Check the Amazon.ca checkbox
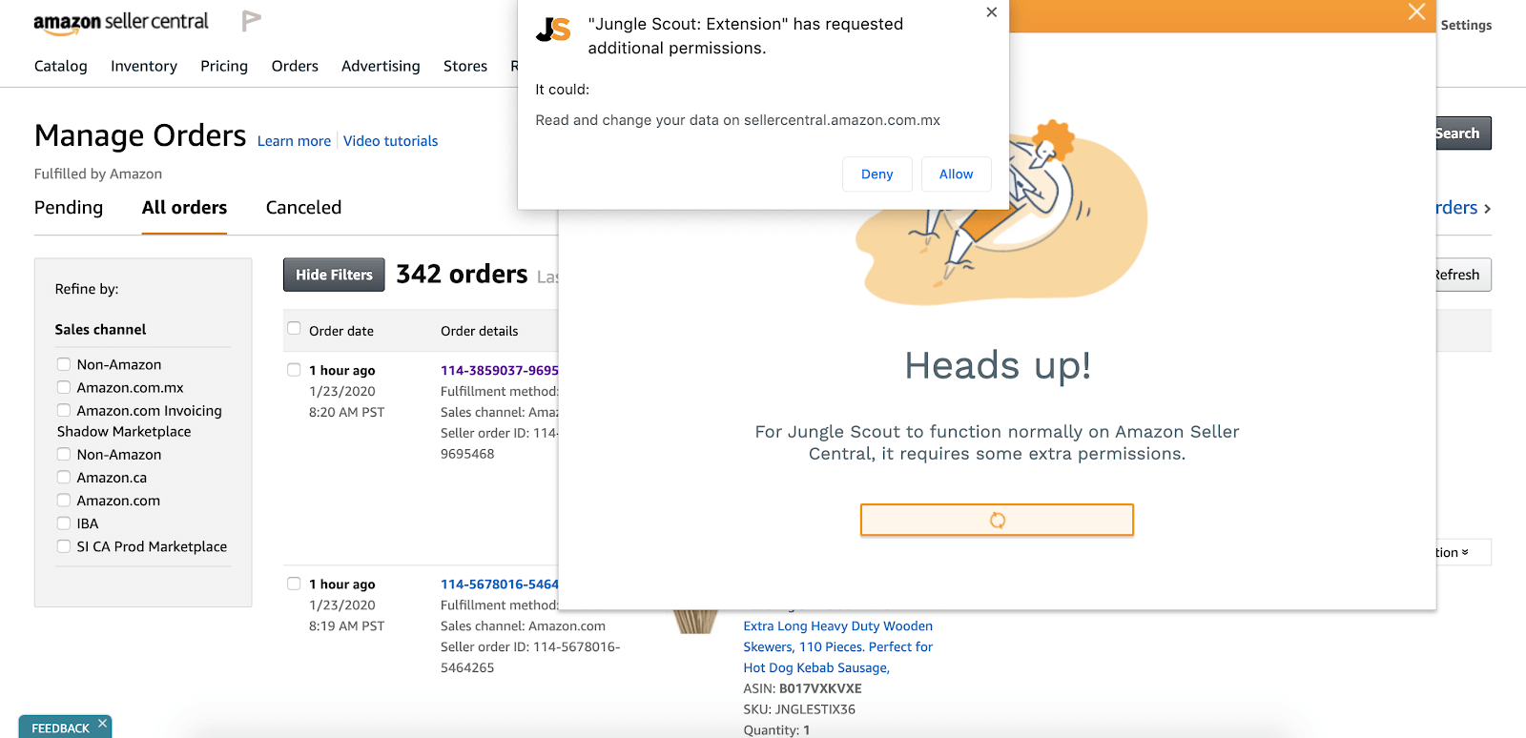Screen dimensions: 1526x738 [64, 477]
